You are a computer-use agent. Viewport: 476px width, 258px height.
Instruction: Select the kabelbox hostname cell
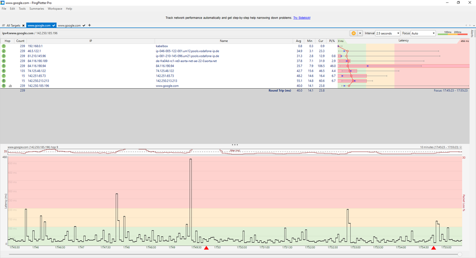tap(162, 46)
